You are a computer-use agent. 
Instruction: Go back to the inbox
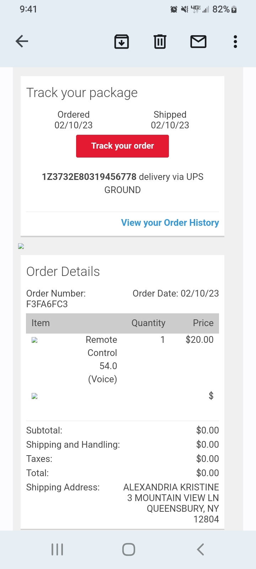[22, 42]
